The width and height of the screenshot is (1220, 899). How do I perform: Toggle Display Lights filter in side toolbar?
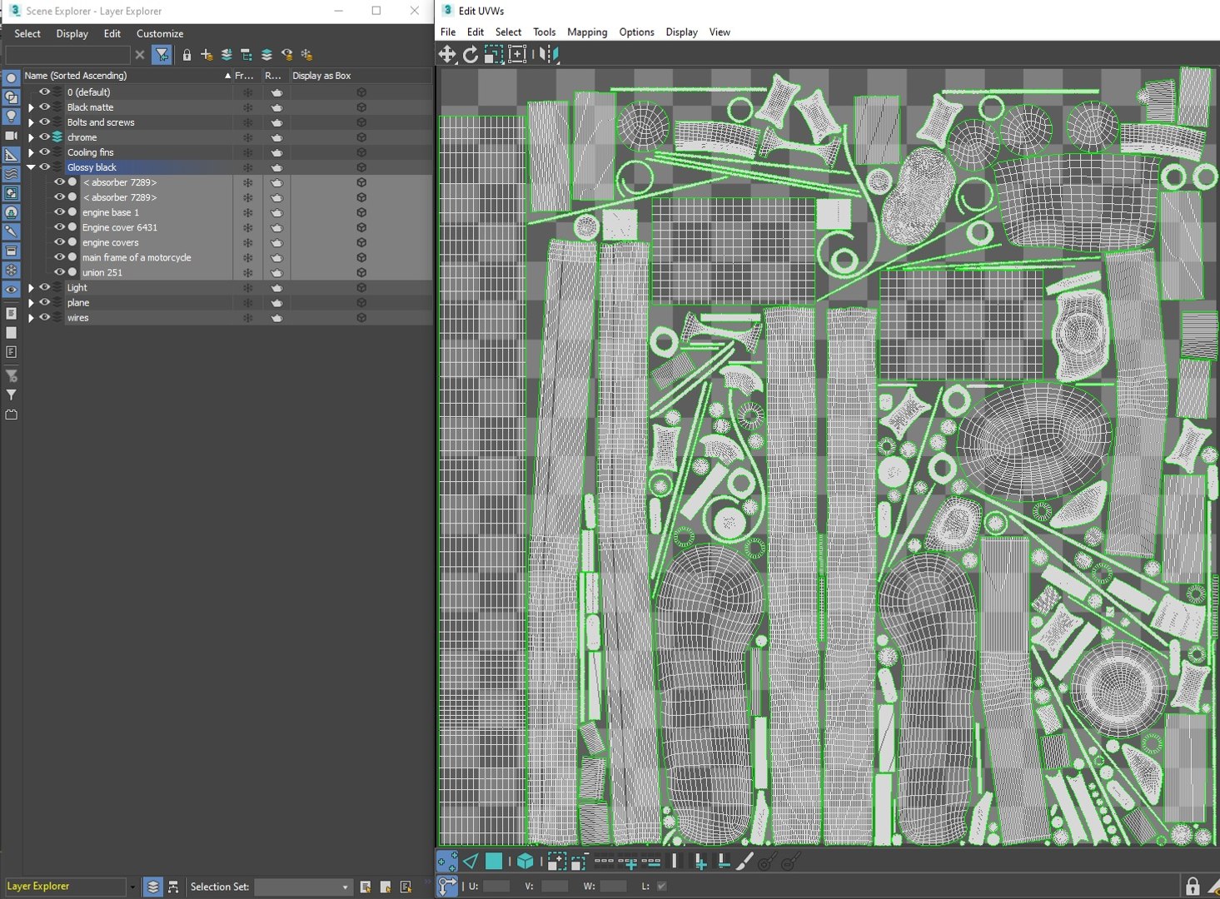tap(11, 117)
